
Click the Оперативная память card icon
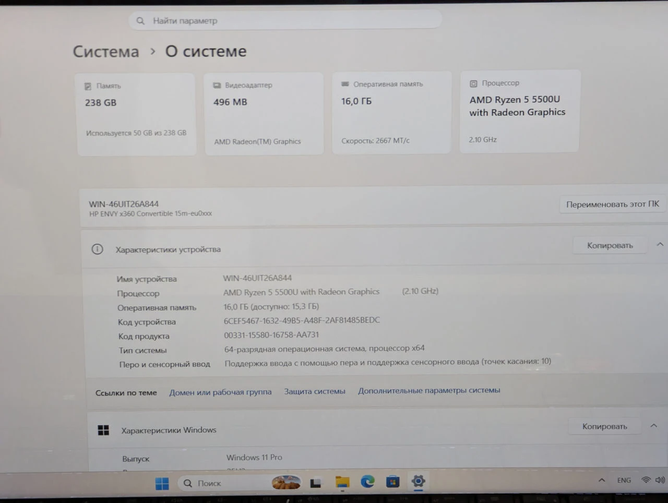coord(345,83)
